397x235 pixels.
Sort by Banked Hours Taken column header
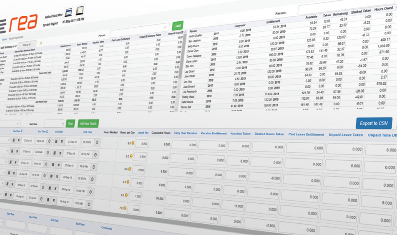[x=269, y=134]
